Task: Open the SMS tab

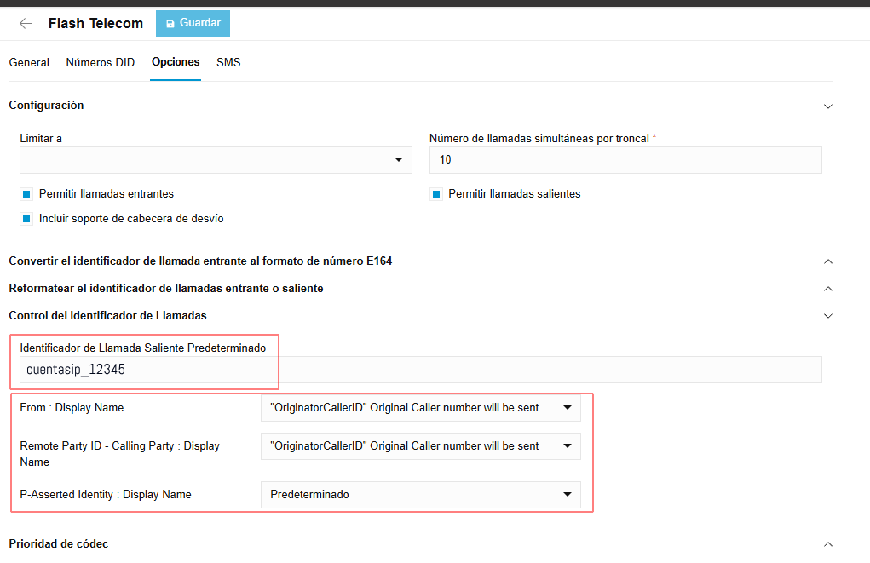Action: tap(228, 62)
